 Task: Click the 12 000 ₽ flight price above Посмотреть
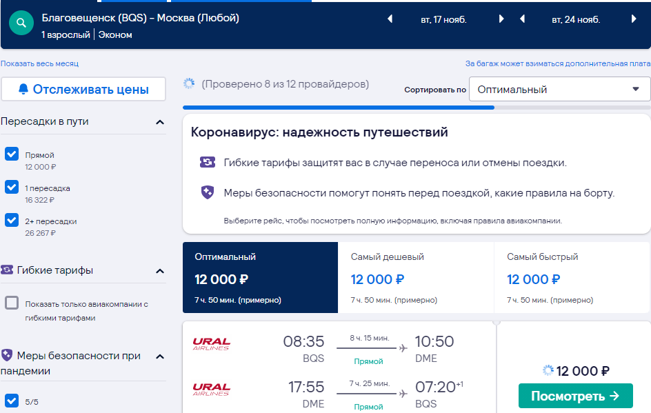click(x=583, y=371)
